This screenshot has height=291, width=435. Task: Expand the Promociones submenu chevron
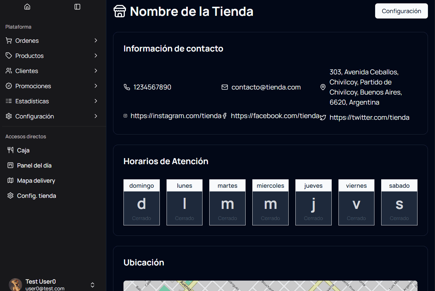(96, 86)
